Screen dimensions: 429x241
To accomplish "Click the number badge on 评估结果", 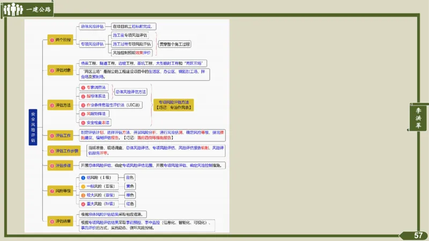I will pos(52,221).
